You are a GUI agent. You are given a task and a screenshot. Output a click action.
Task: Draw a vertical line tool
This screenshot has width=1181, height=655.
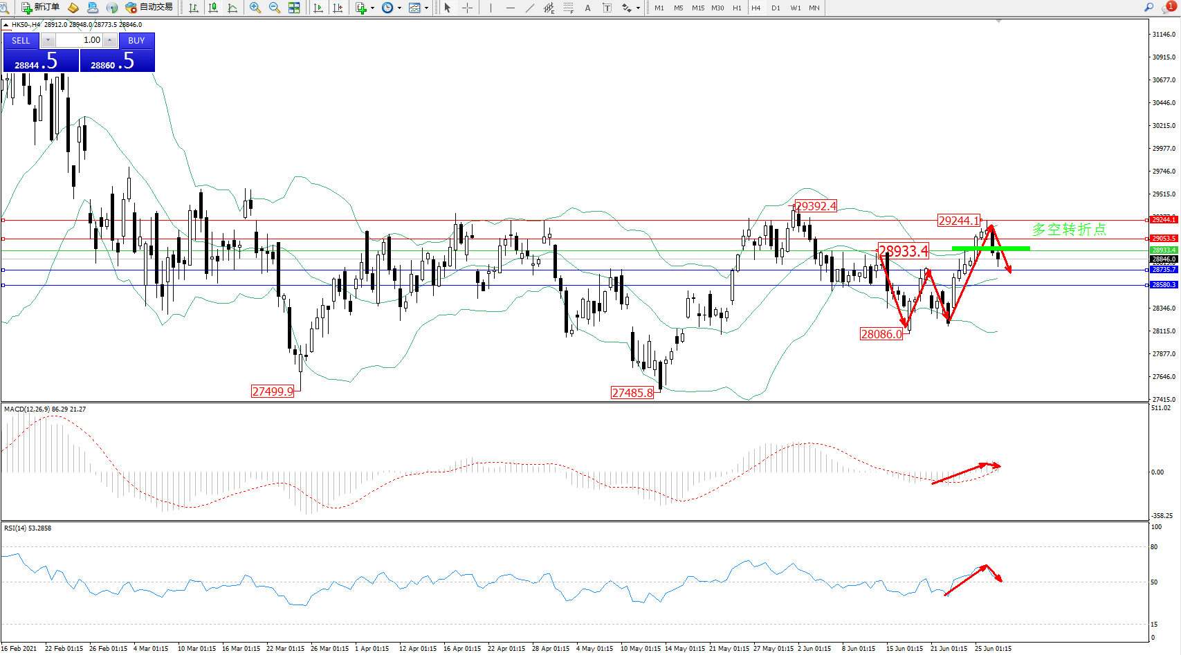[491, 8]
